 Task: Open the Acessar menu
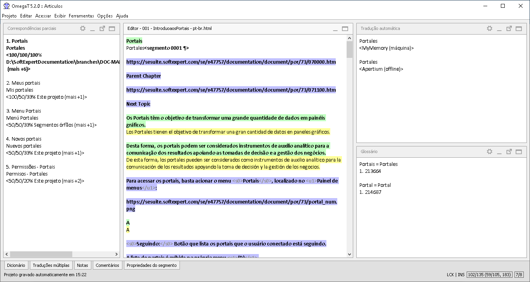pos(43,16)
